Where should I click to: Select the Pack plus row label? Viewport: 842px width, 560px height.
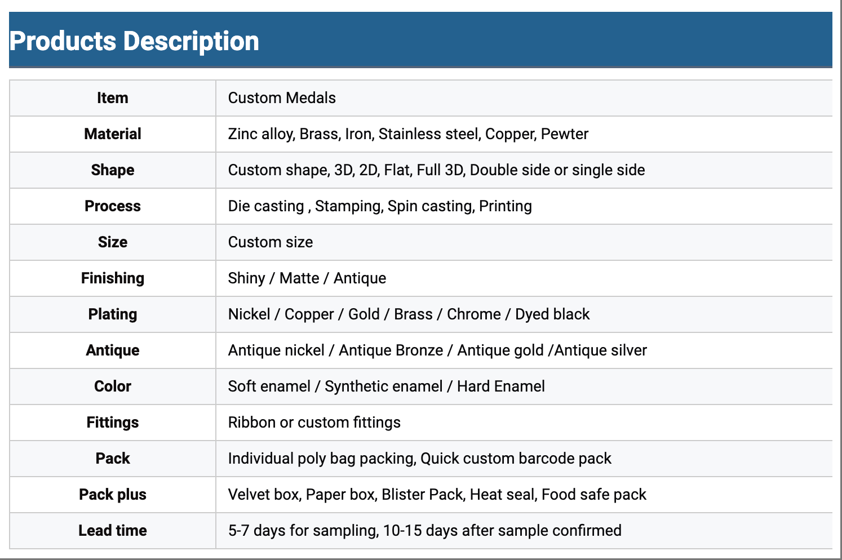click(x=113, y=495)
